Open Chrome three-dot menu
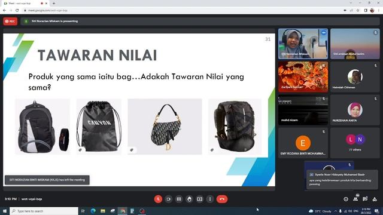The width and height of the screenshot is (383, 215). point(379,11)
